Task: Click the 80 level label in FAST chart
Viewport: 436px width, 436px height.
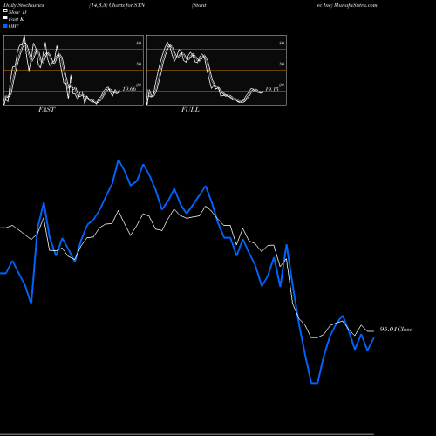Action: click(x=139, y=43)
